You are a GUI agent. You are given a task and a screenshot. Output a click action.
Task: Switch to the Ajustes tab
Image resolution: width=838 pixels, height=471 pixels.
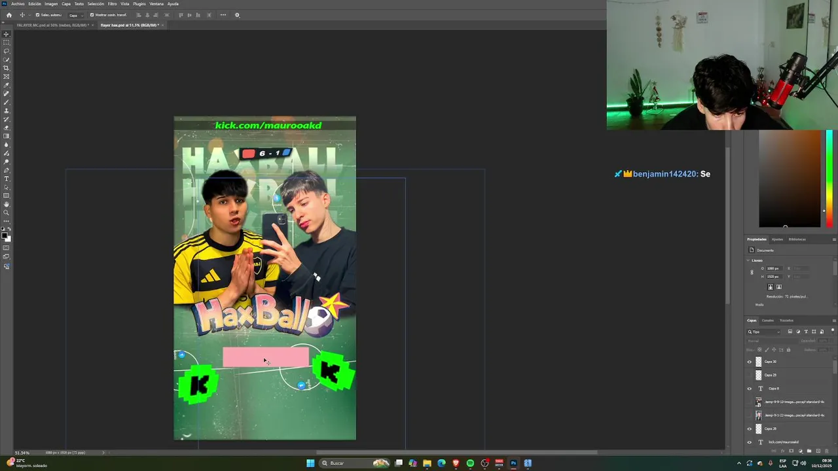click(777, 239)
